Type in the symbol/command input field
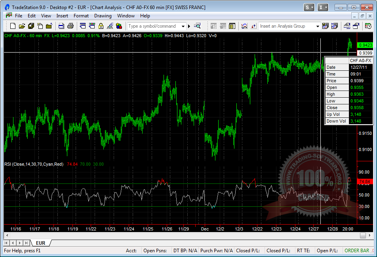 tap(154, 26)
